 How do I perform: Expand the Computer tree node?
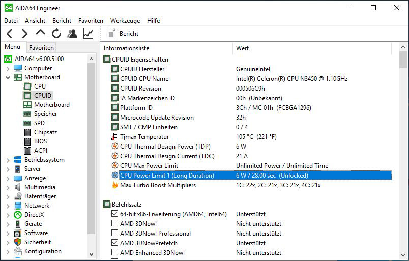click(8, 68)
